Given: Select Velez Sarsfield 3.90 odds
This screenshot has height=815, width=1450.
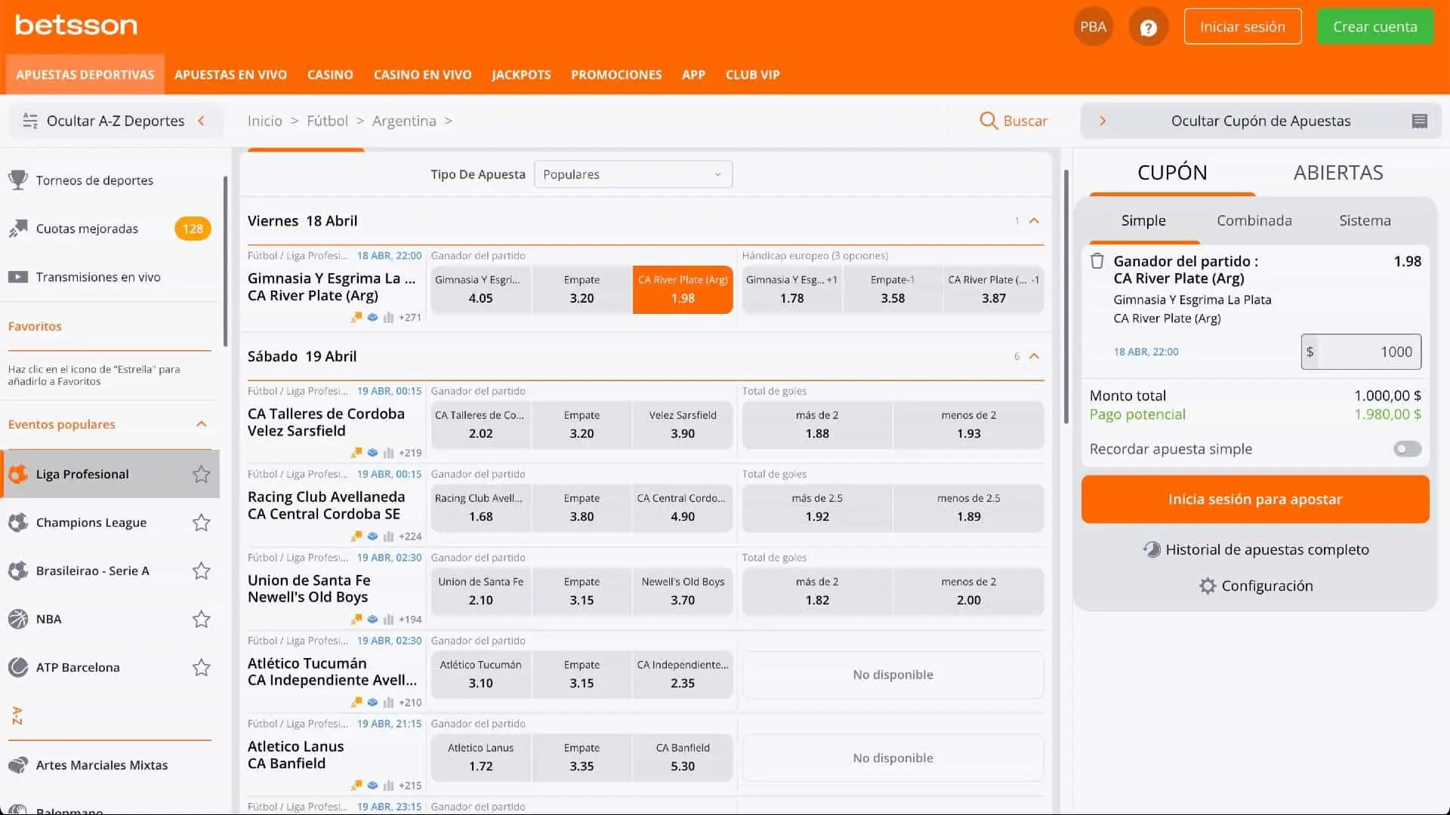Looking at the screenshot, I should (683, 425).
